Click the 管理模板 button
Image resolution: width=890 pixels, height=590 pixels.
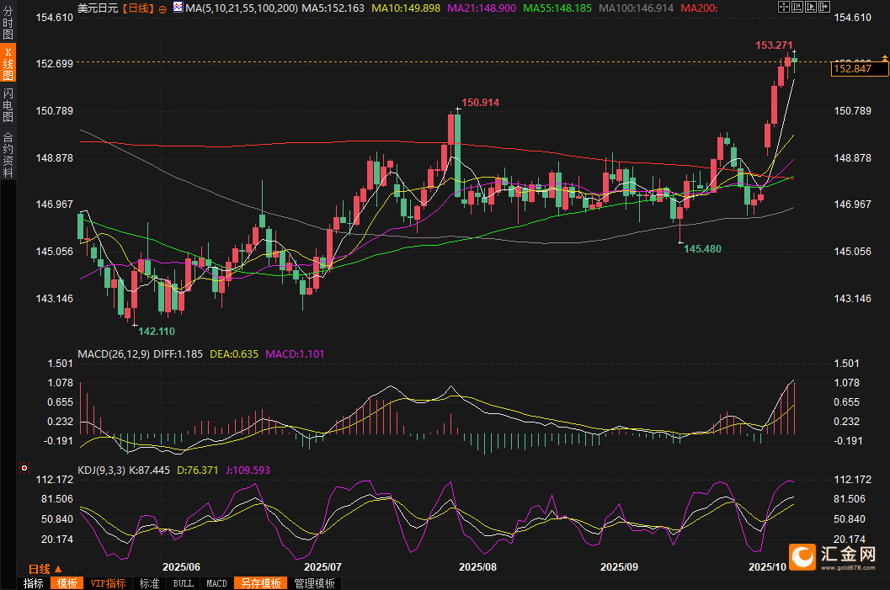tap(314, 583)
